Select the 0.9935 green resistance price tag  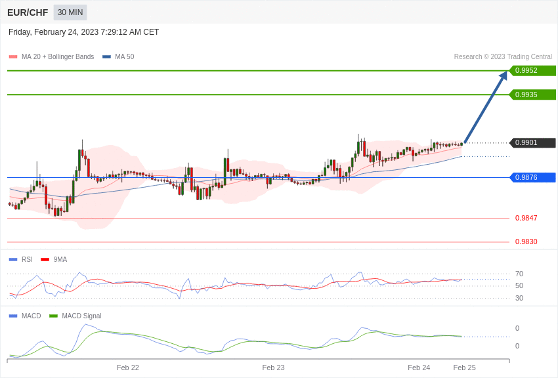click(x=532, y=94)
